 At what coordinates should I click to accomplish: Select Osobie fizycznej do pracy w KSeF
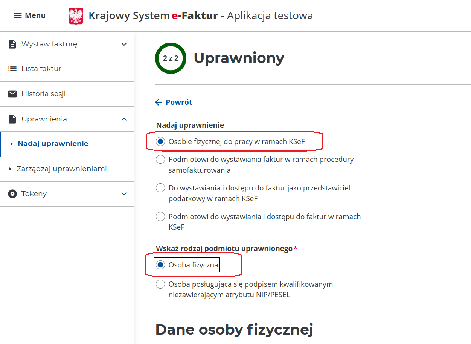[x=160, y=141]
